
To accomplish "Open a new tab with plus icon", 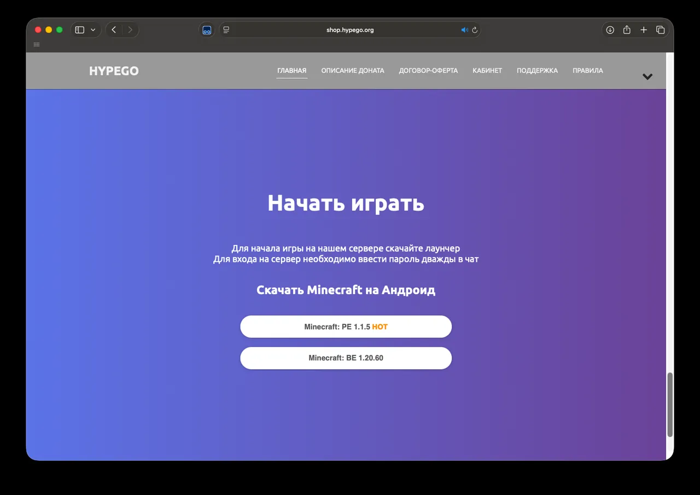I will click(644, 30).
